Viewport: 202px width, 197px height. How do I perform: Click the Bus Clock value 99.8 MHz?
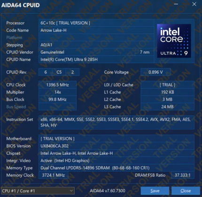(x=57, y=99)
